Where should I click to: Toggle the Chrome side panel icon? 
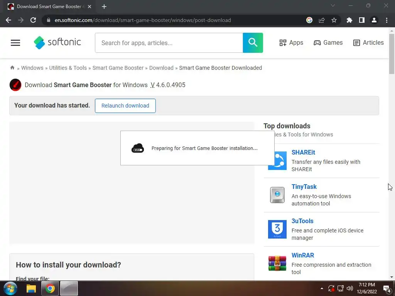[362, 20]
